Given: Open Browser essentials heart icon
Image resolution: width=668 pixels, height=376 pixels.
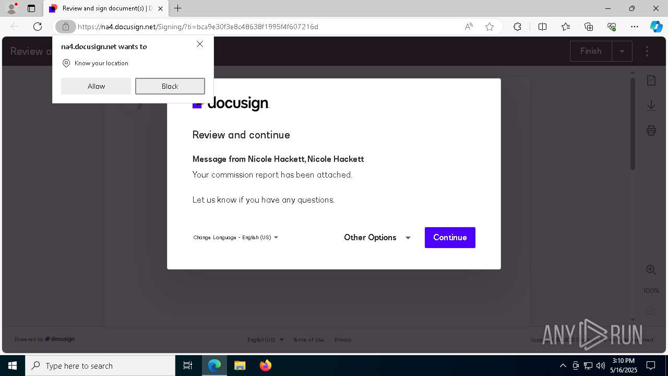Looking at the screenshot, I should point(612,27).
